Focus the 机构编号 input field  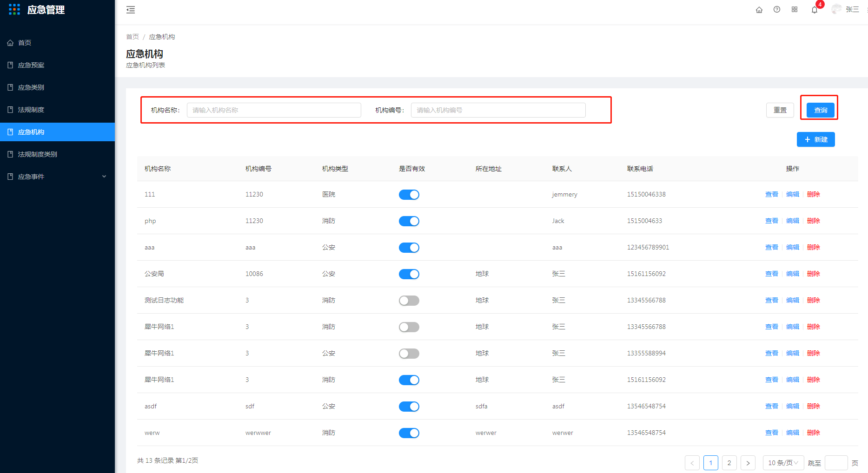pos(498,110)
